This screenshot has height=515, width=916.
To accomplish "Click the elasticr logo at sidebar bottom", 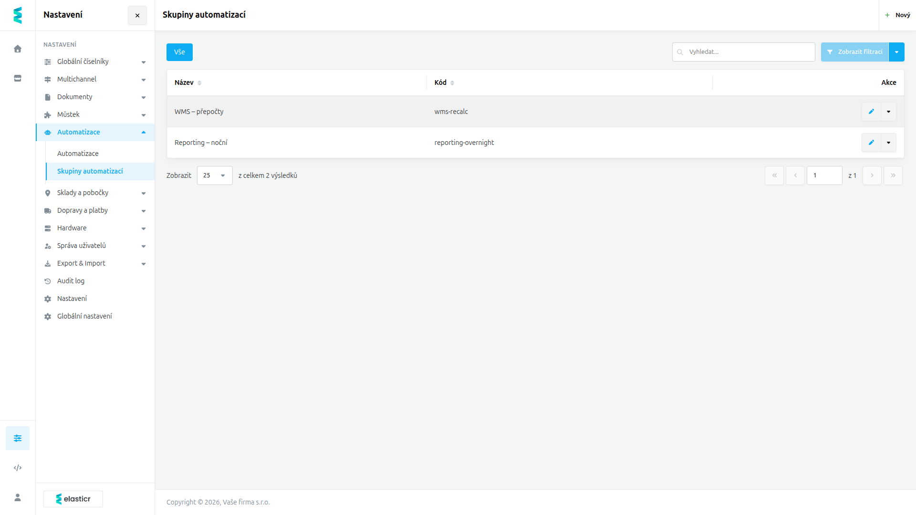I will 73,499.
